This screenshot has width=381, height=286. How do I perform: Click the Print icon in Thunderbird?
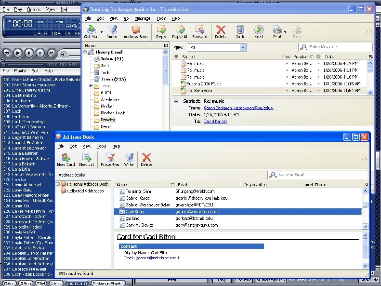(x=277, y=32)
